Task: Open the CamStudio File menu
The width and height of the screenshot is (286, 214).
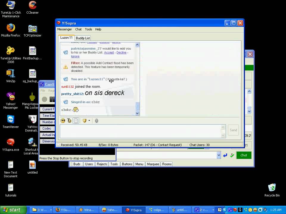Action: pos(43,90)
